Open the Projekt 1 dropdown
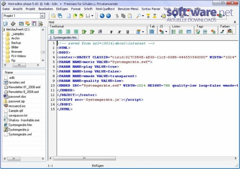Viewport: 240px width, 169px height. (42, 16)
